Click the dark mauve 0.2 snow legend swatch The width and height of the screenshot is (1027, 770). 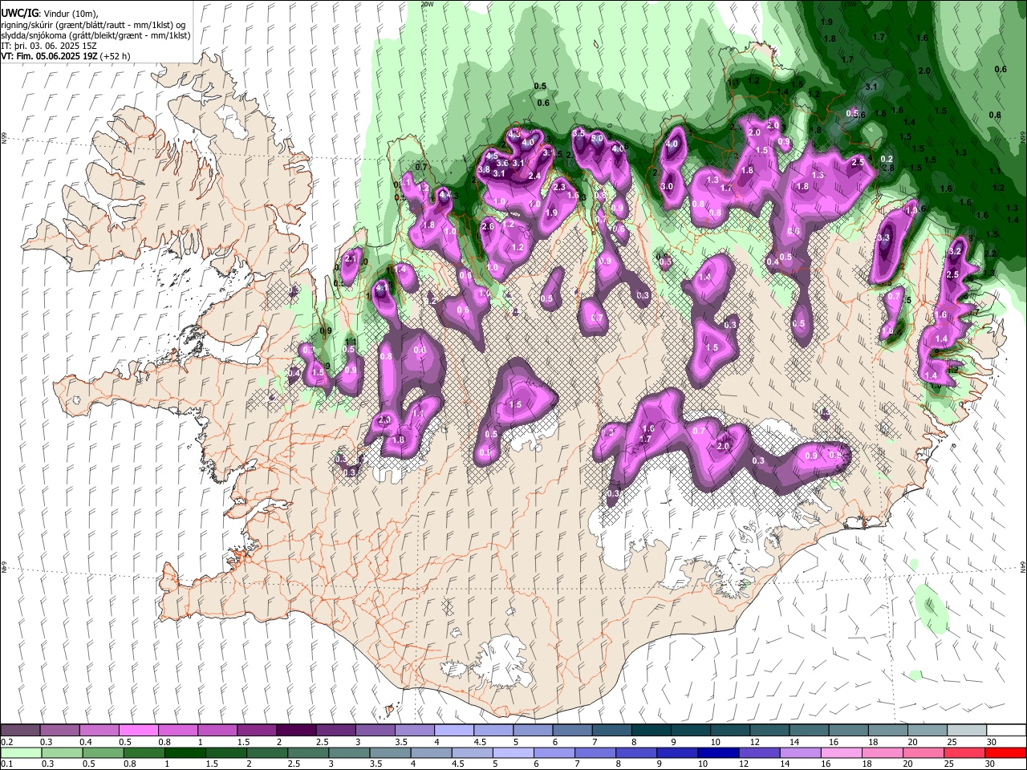(20, 730)
